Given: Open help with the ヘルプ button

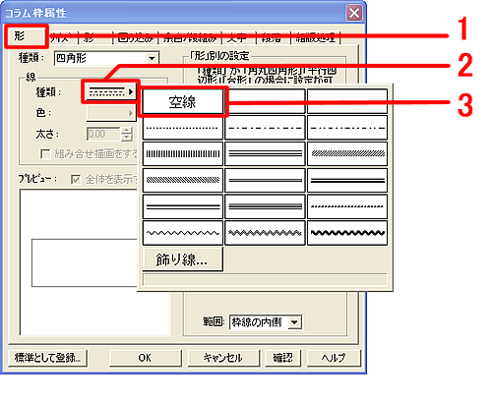Looking at the screenshot, I should [x=334, y=358].
